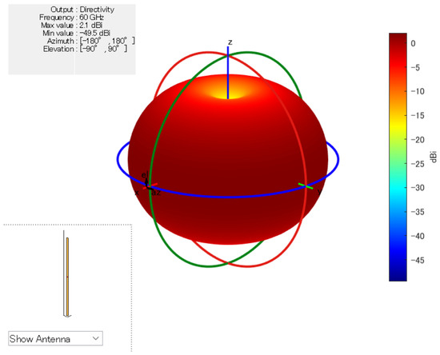Screen dimensions: 440x355
Task: Click the z axis label above the pattern
Action: (230, 42)
